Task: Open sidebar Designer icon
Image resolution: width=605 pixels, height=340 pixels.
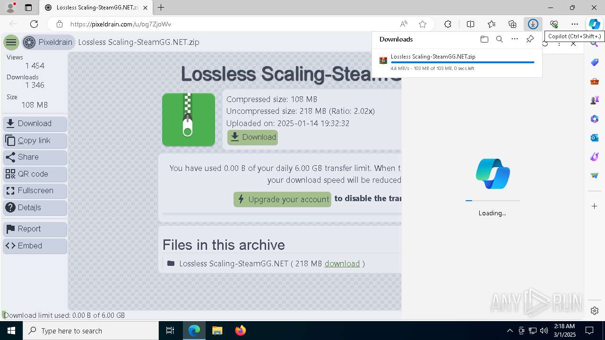Action: coord(595,157)
